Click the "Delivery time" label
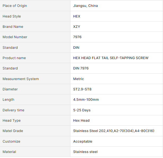This screenshot has height=158, width=163. tap(13, 110)
